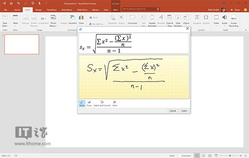Viewport: 249px width, 158px height.
Task: Fit slide to current window
Action: coord(246,156)
